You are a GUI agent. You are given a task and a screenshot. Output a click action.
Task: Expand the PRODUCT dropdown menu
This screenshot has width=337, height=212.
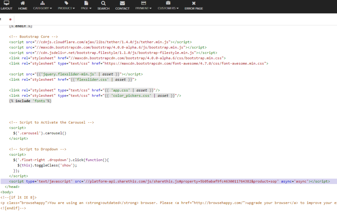[66, 8]
